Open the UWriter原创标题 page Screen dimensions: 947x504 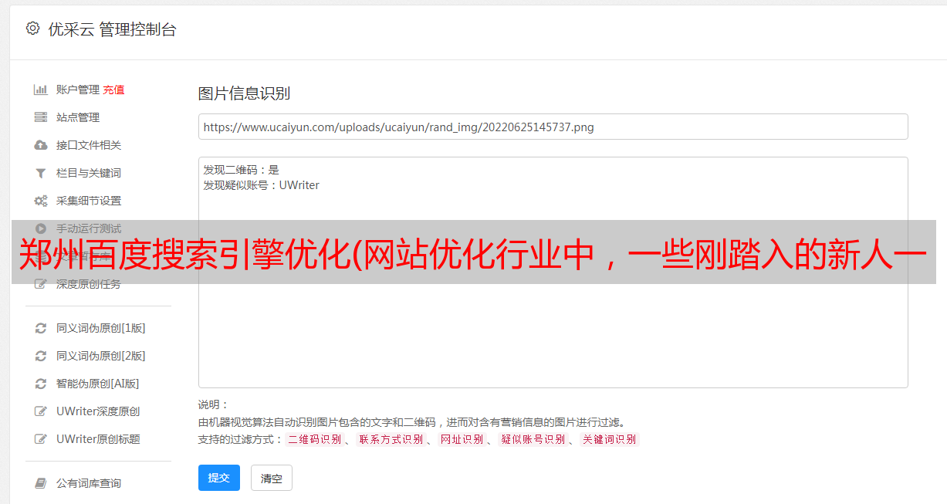[x=98, y=439]
